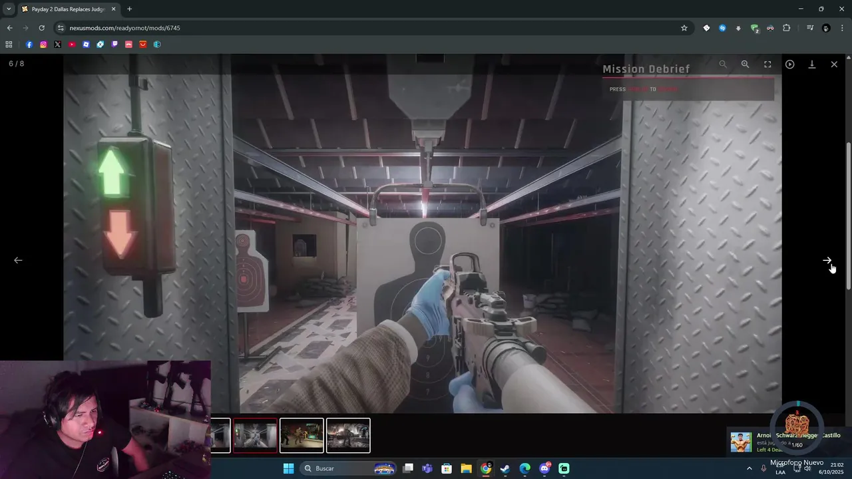Open the X (Twitter) bookmark

57,45
